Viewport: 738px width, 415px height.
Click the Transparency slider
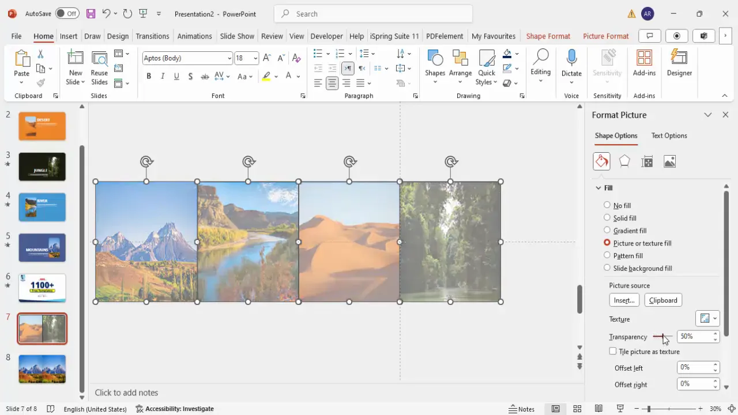[662, 337]
